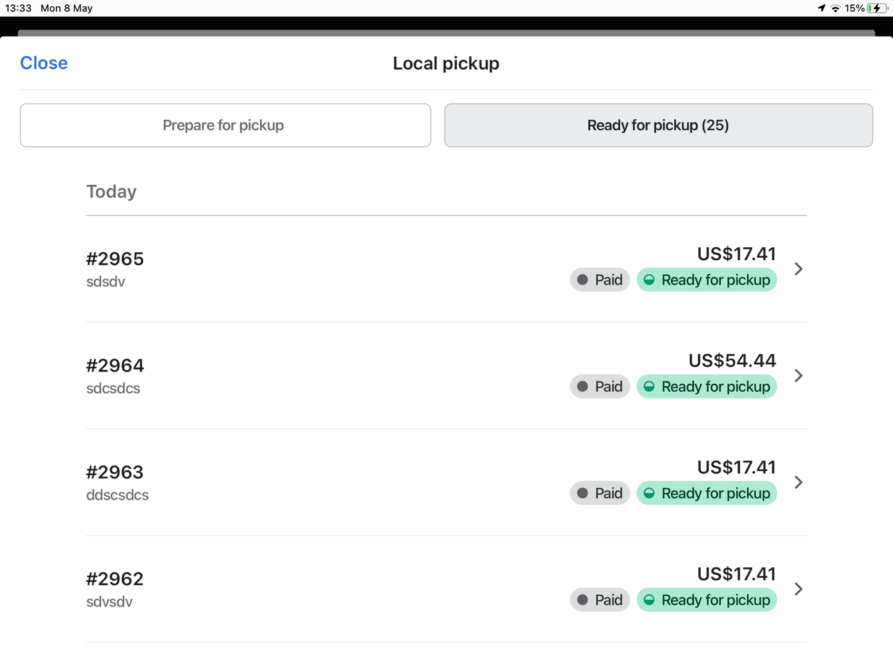Viewport: 893px width, 670px height.
Task: Click the Paid badge on order #2964
Action: point(599,387)
